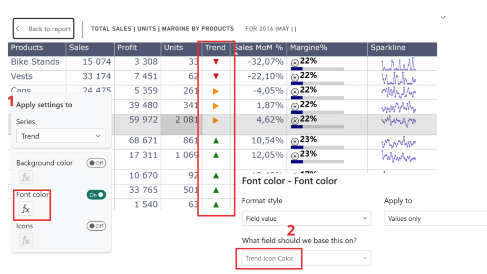
Task: Click orange trend arrow in Caps row
Action: pyautogui.click(x=216, y=91)
